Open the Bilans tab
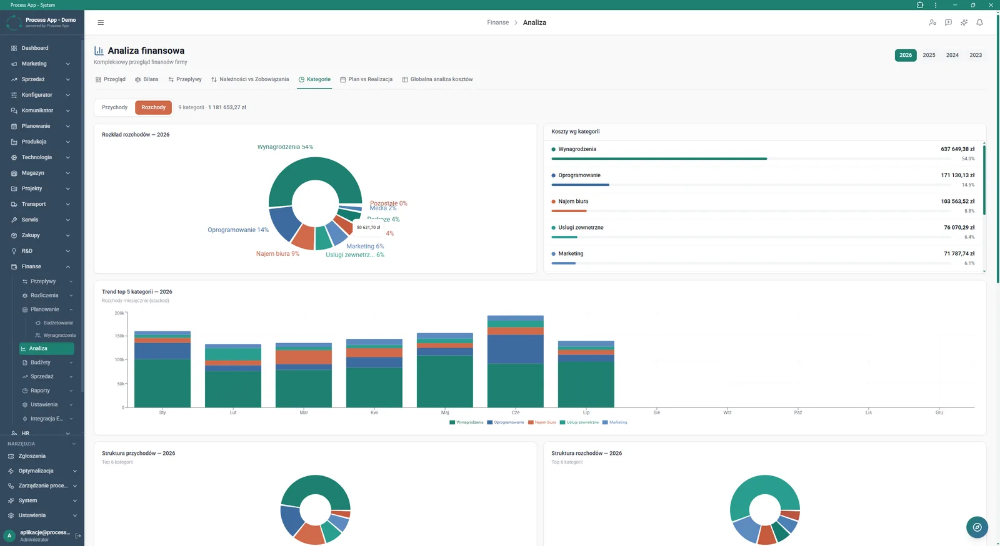Viewport: 1000px width, 546px height. pos(146,79)
